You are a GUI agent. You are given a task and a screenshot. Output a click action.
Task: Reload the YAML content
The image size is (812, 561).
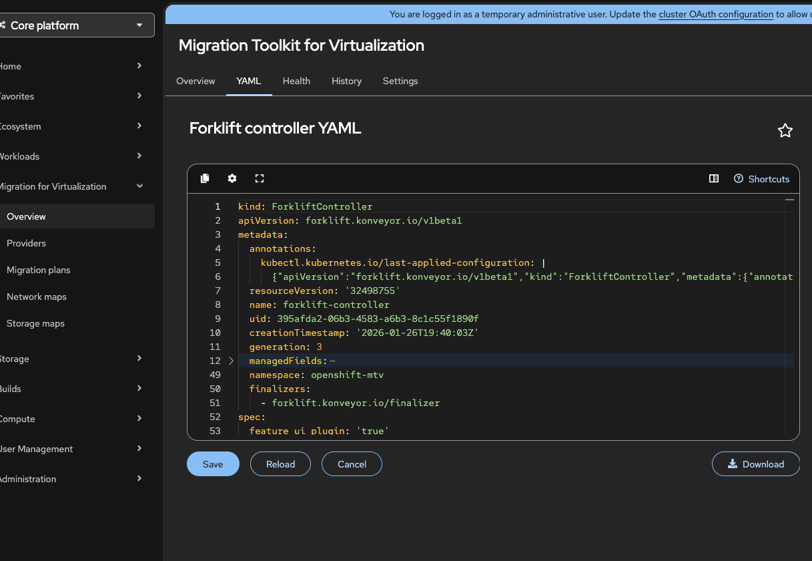click(x=280, y=464)
